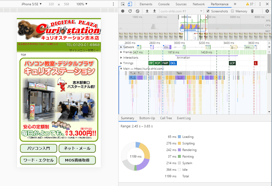Viewport: 272px width, 186px height.
Task: Click the TEL:0120-01-6868 phone link
Action: point(83,45)
